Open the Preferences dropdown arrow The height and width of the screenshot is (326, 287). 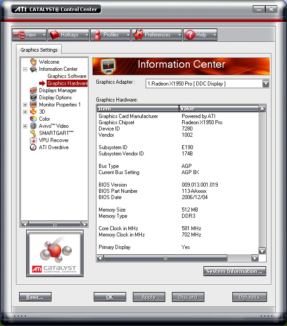[179, 35]
